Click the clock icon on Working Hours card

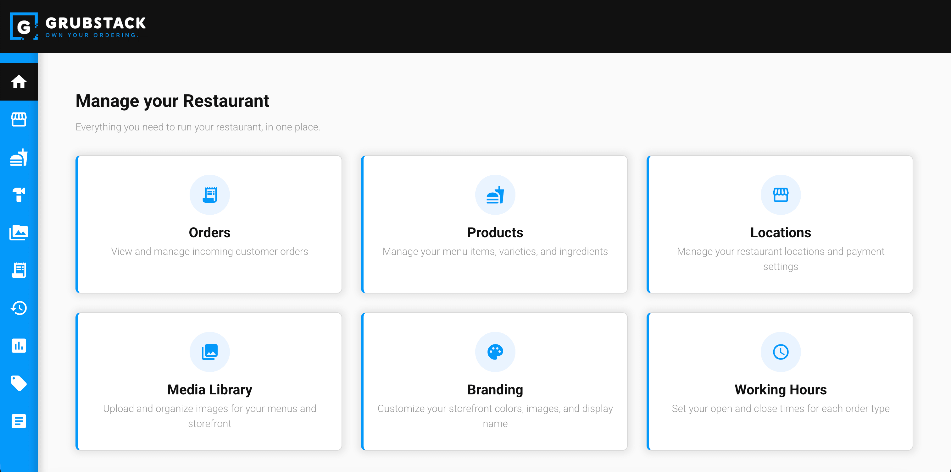pyautogui.click(x=781, y=352)
